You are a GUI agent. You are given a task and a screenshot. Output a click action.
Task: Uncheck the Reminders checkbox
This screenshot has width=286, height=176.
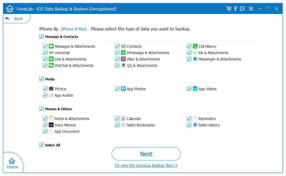(x=189, y=119)
